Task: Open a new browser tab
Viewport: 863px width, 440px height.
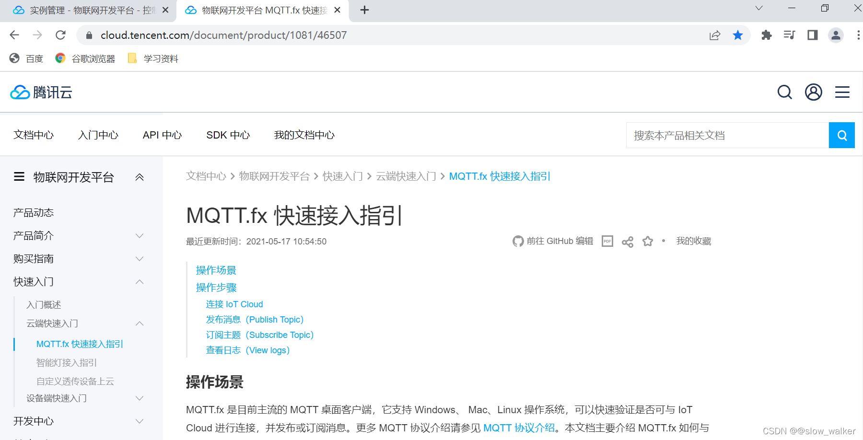Action: click(x=364, y=10)
